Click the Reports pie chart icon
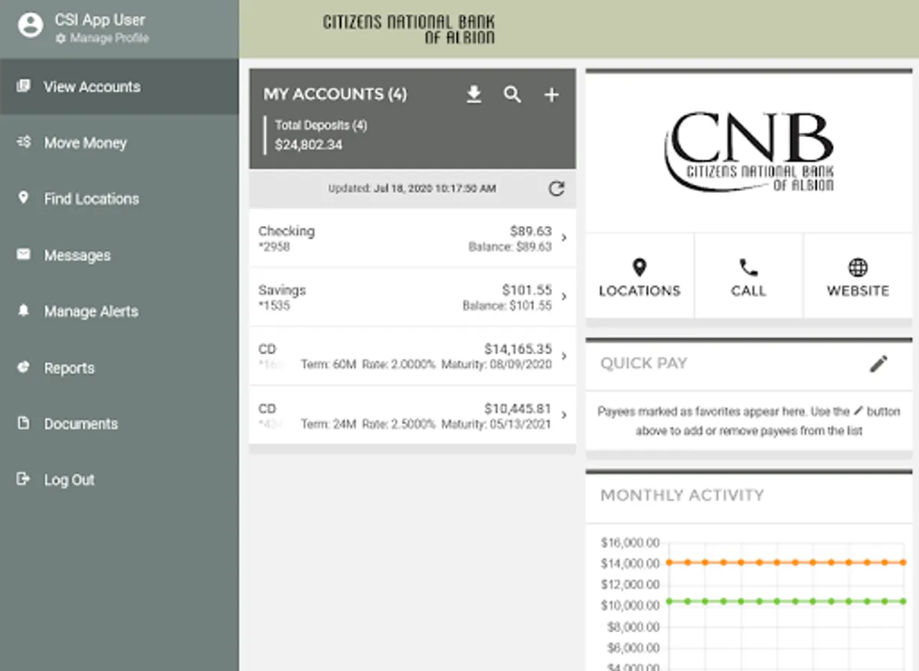This screenshot has width=919, height=671. [x=24, y=366]
